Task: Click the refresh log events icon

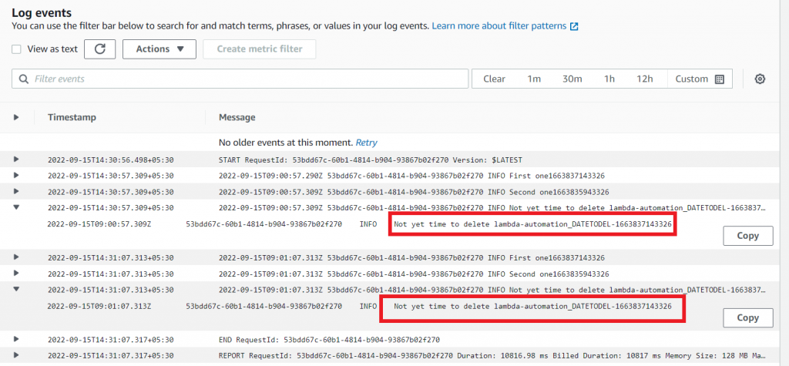Action: [99, 49]
